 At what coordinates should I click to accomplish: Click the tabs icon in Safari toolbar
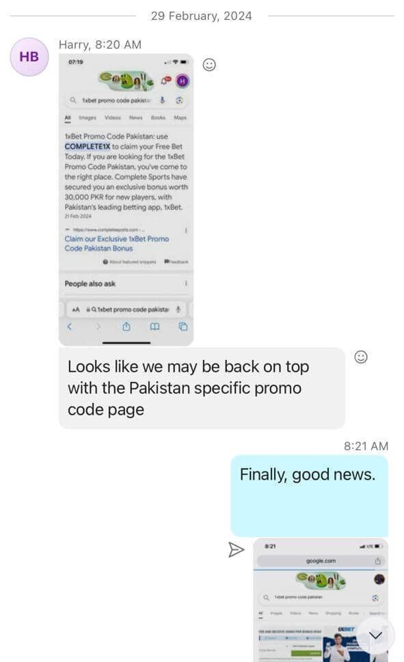pyautogui.click(x=183, y=327)
